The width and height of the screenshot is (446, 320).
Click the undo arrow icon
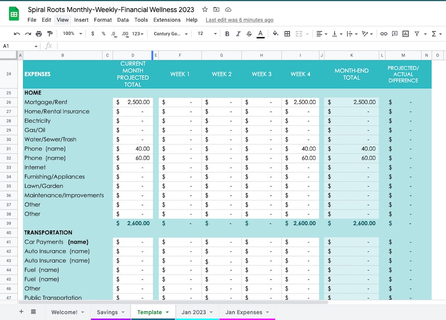pyautogui.click(x=17, y=33)
